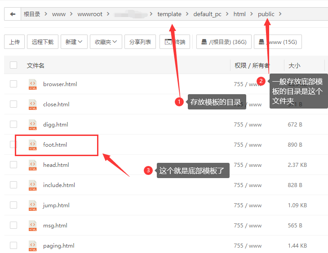
Task: Check the box for msg.html
Action: (13, 225)
